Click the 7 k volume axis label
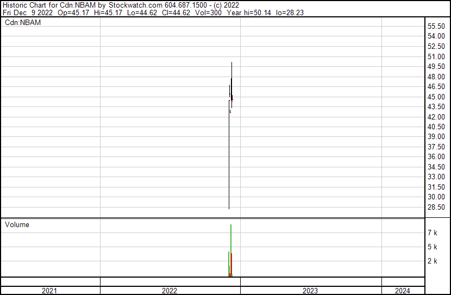This screenshot has width=451, height=295. pyautogui.click(x=433, y=233)
